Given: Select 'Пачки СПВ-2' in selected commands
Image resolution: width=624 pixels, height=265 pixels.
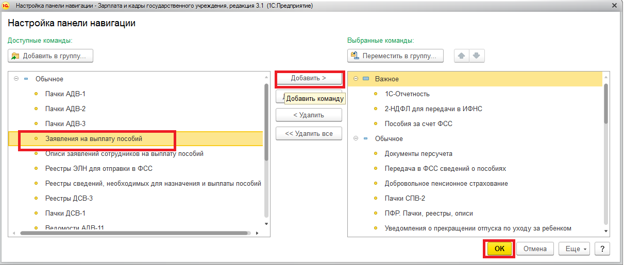Looking at the screenshot, I should pyautogui.click(x=475, y=198).
